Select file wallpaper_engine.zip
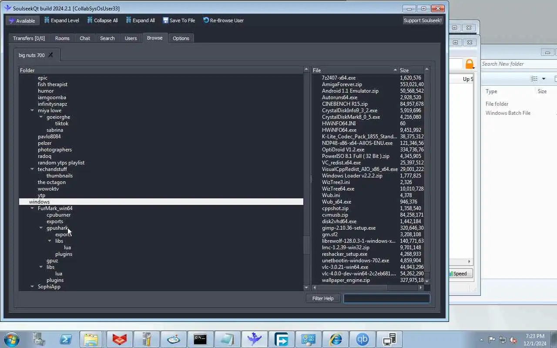The width and height of the screenshot is (557, 348). click(x=346, y=280)
